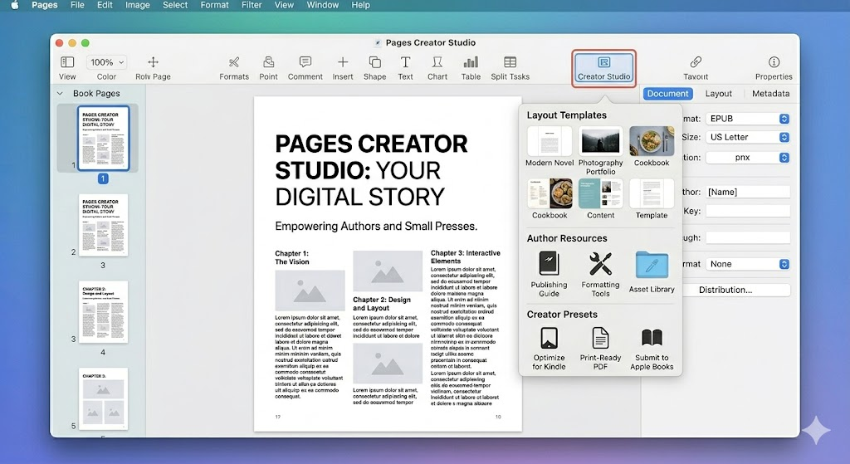Click the Distribution... button

[x=725, y=290]
